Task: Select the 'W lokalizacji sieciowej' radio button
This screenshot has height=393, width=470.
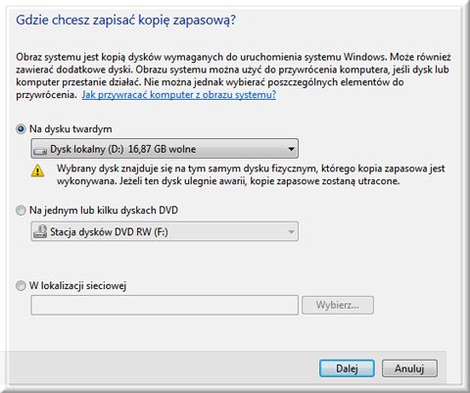Action: click(21, 286)
